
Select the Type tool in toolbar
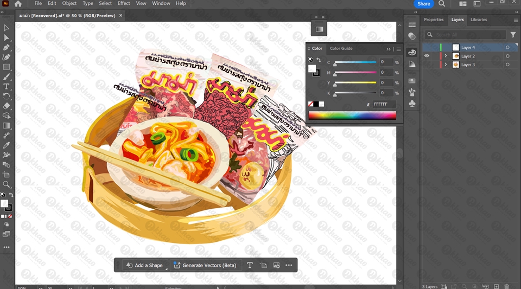point(6,87)
